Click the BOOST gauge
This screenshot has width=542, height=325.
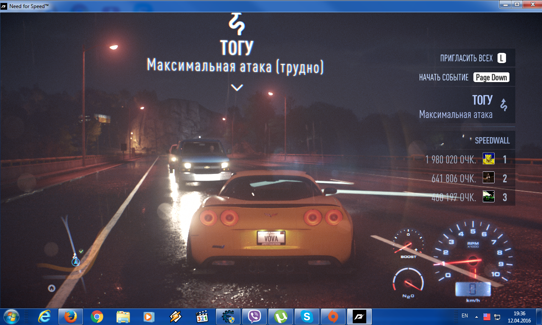pos(408,244)
